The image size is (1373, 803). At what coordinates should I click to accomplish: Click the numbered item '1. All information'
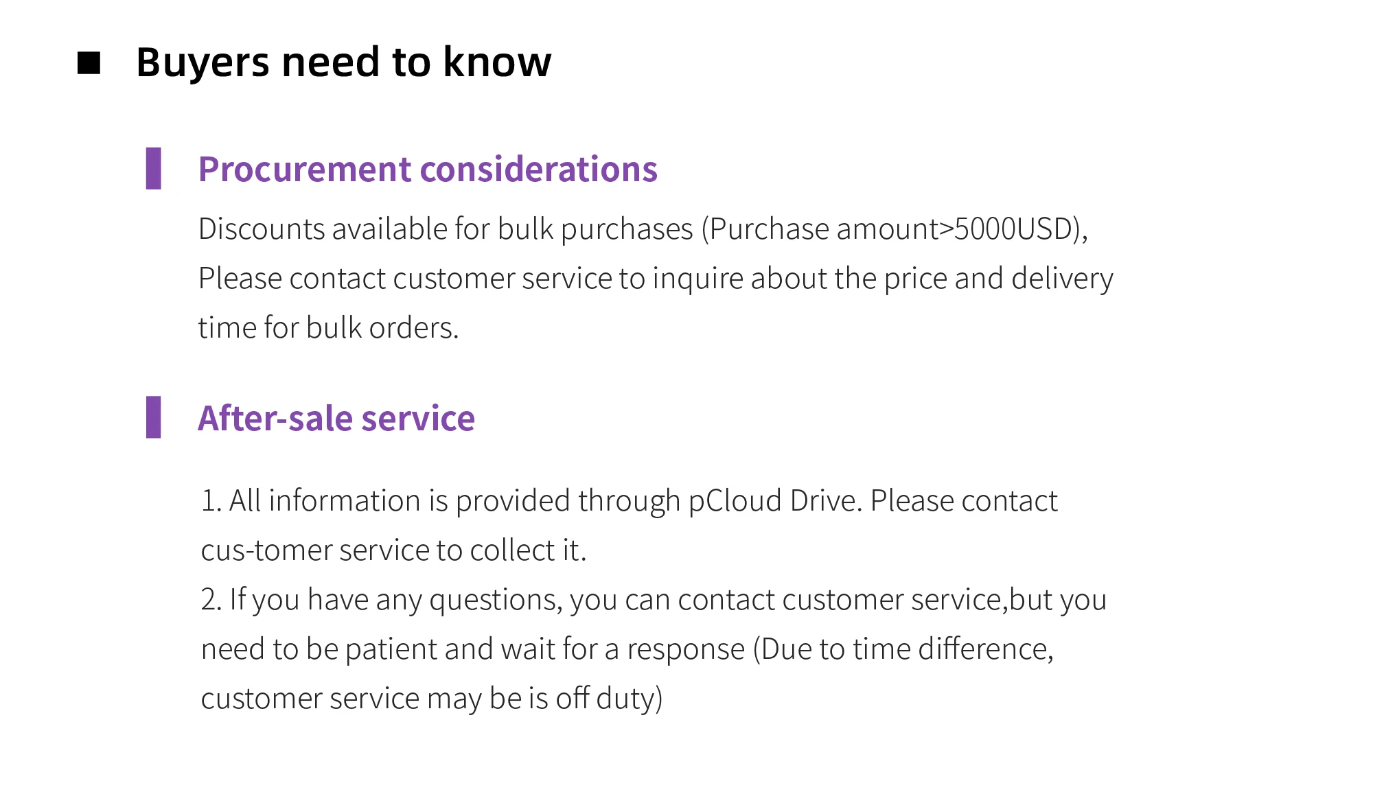click(x=309, y=501)
